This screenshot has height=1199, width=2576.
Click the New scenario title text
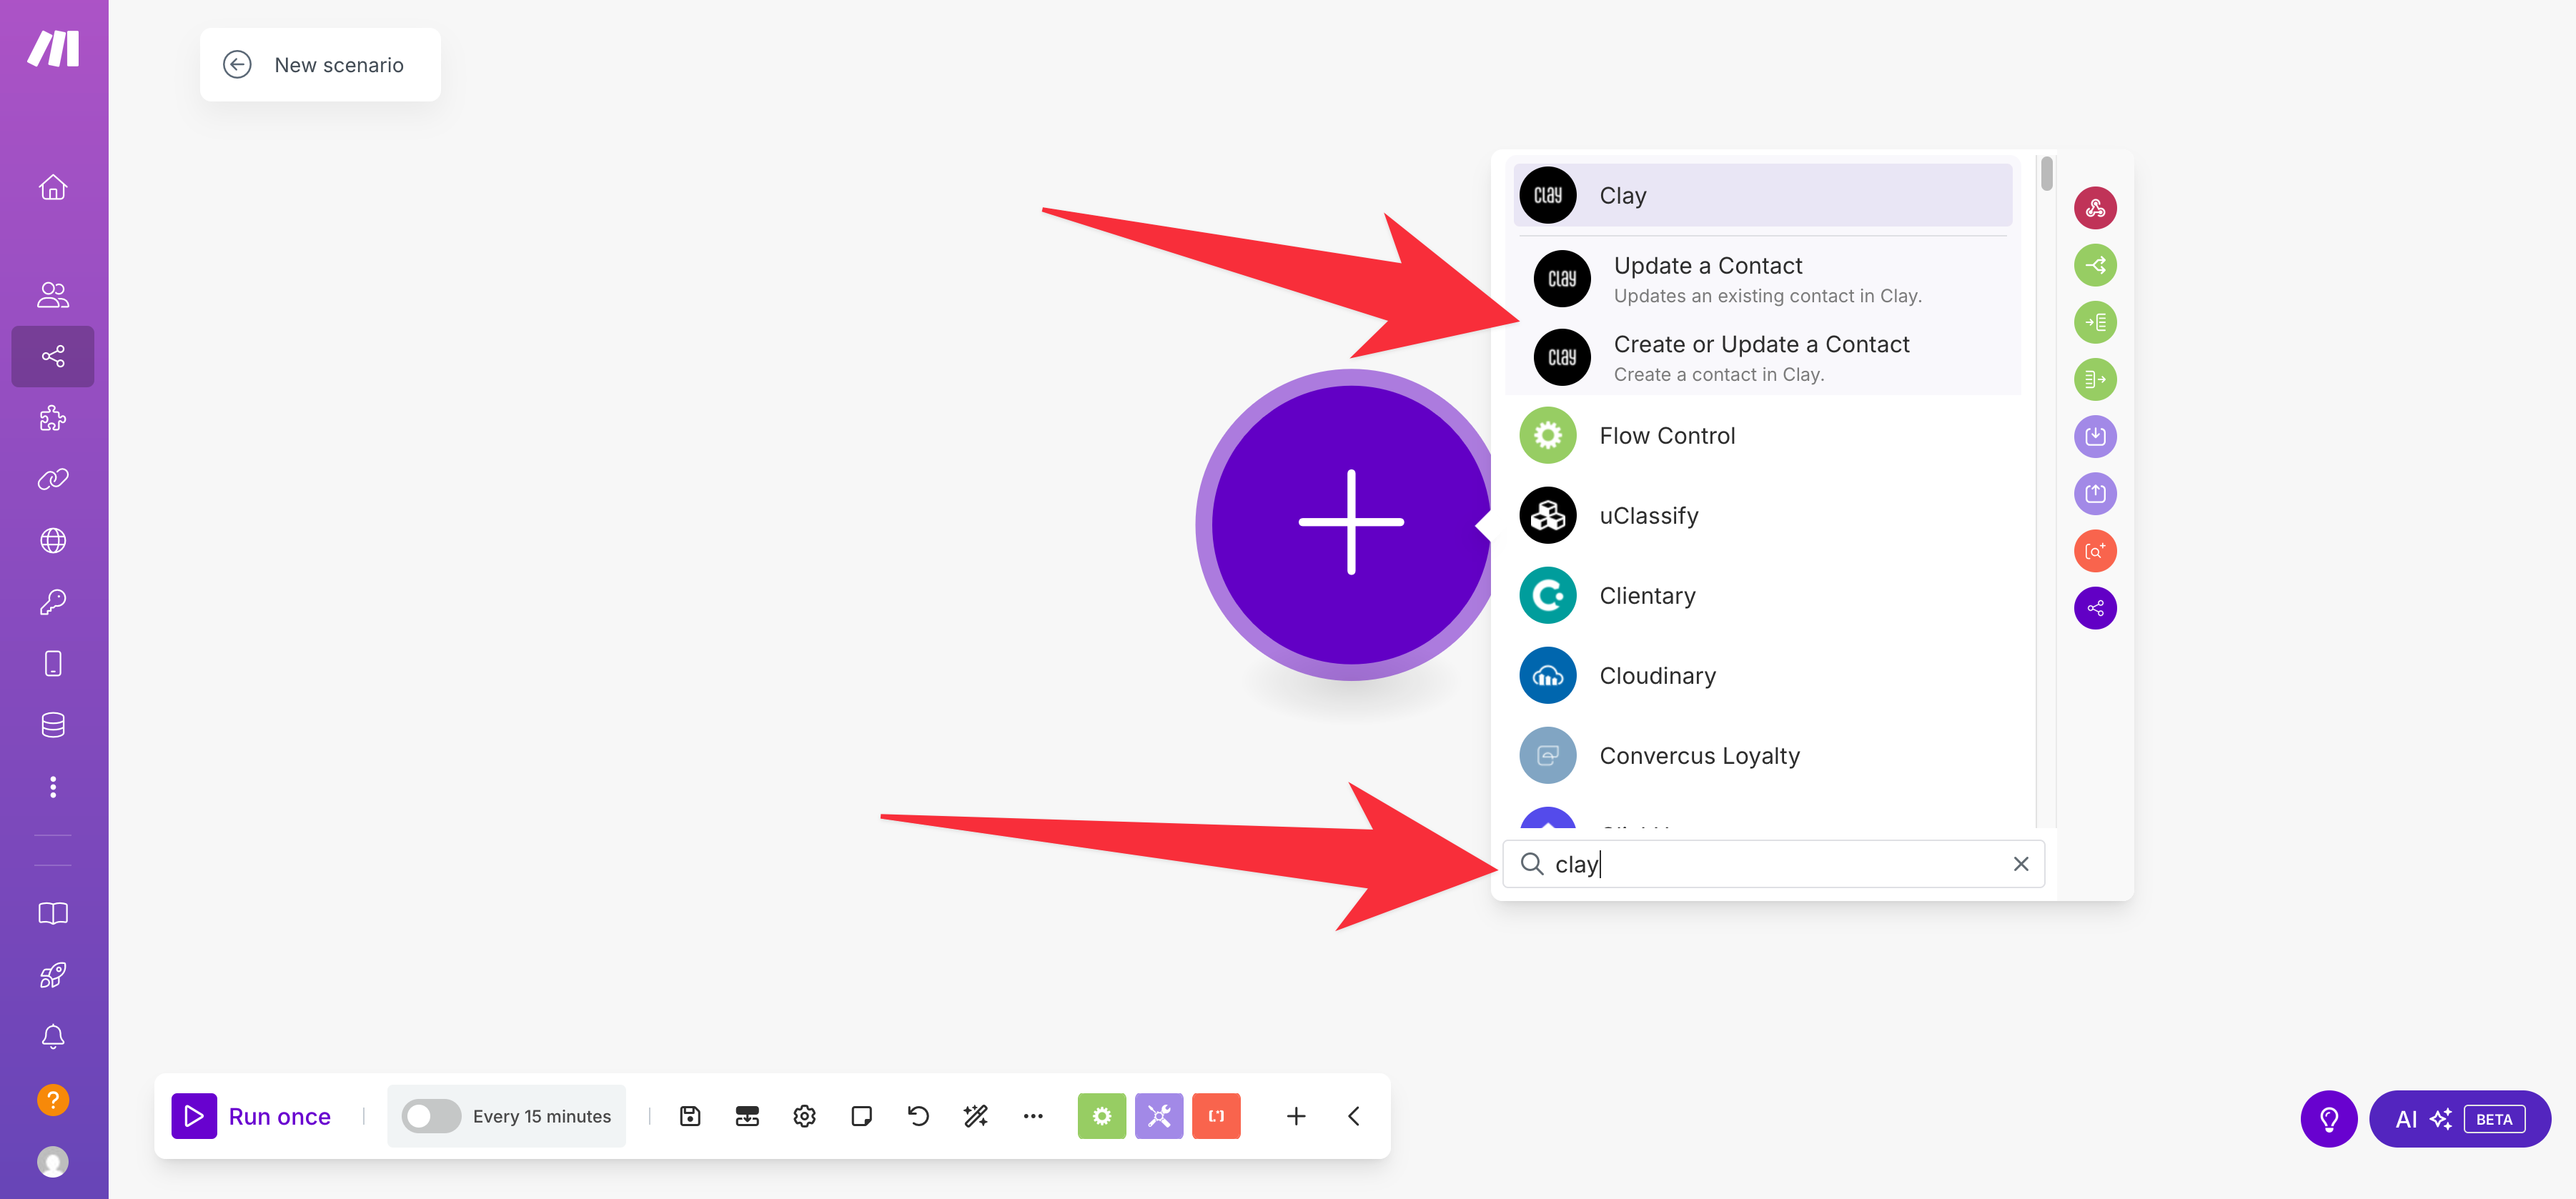click(x=339, y=65)
